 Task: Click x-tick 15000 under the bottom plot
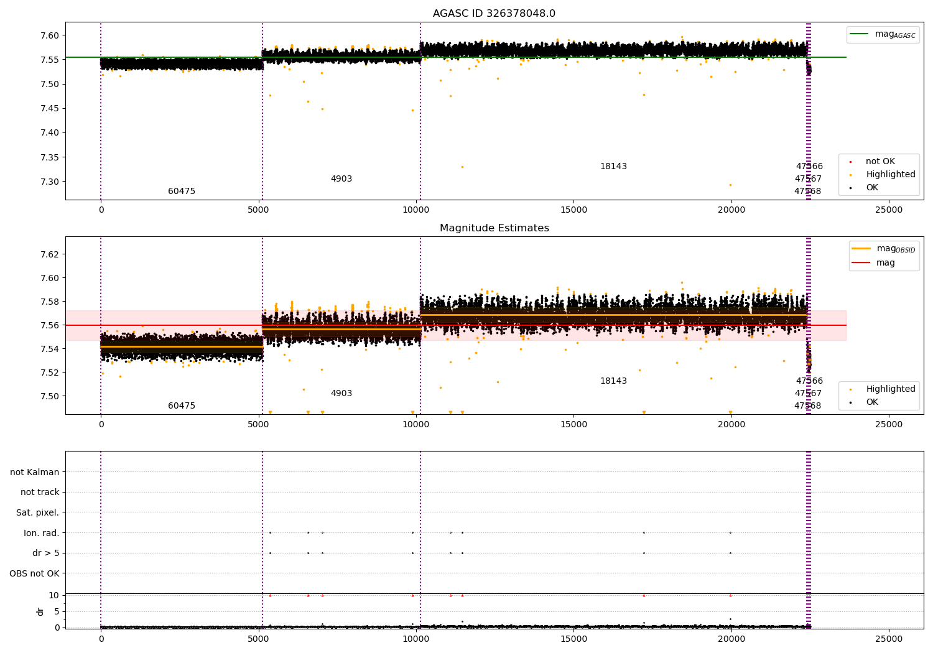pyautogui.click(x=573, y=639)
